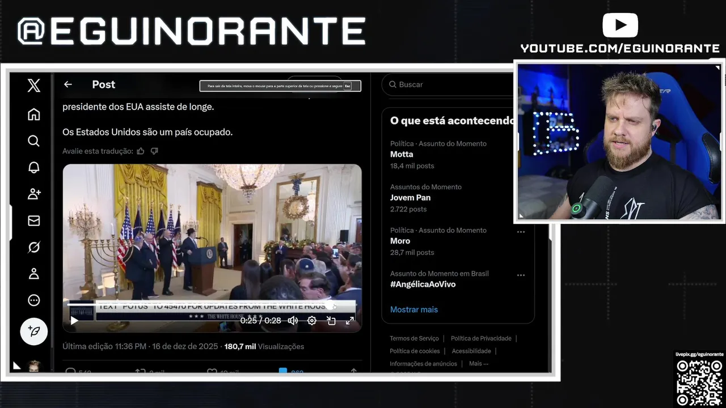Click inside the Buscar search field
The width and height of the screenshot is (726, 408).
pyautogui.click(x=448, y=84)
